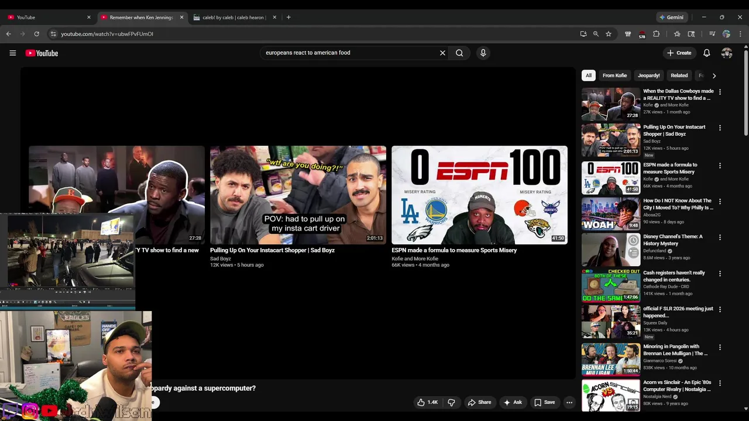Play endscreen ESPN Sports Misery thumbnail
This screenshot has height=421, width=749.
479,195
